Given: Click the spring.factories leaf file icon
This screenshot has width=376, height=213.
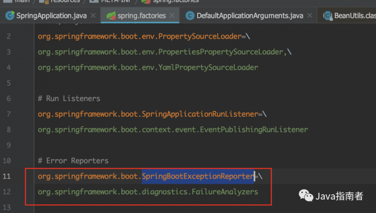Looking at the screenshot, I should tap(111, 16).
